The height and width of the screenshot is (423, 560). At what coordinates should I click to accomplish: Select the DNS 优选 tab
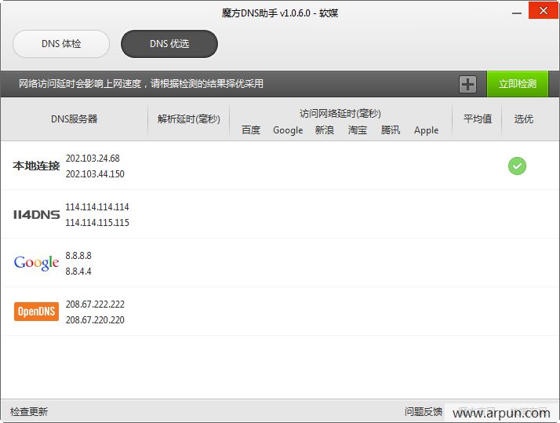click(x=169, y=44)
